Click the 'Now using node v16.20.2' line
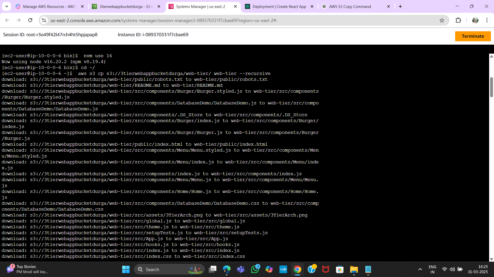This screenshot has height=277, width=494. coord(54,62)
